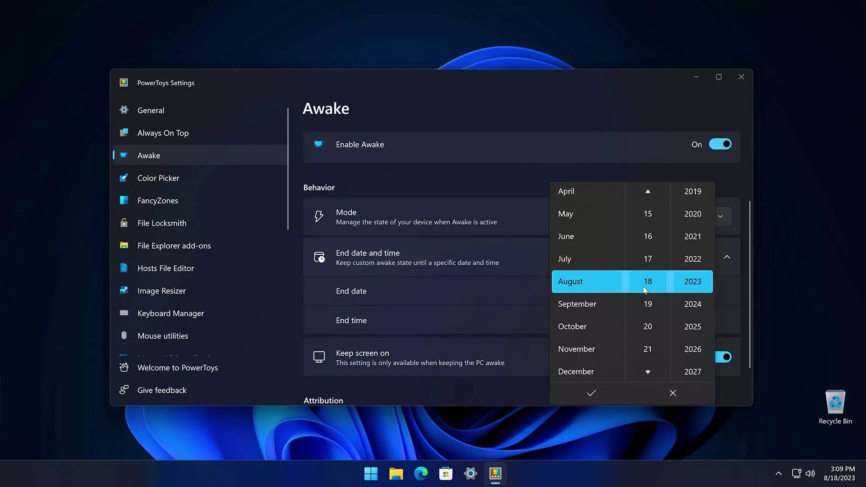866x487 pixels.
Task: Pick year 2022 in the year list
Action: (x=692, y=259)
